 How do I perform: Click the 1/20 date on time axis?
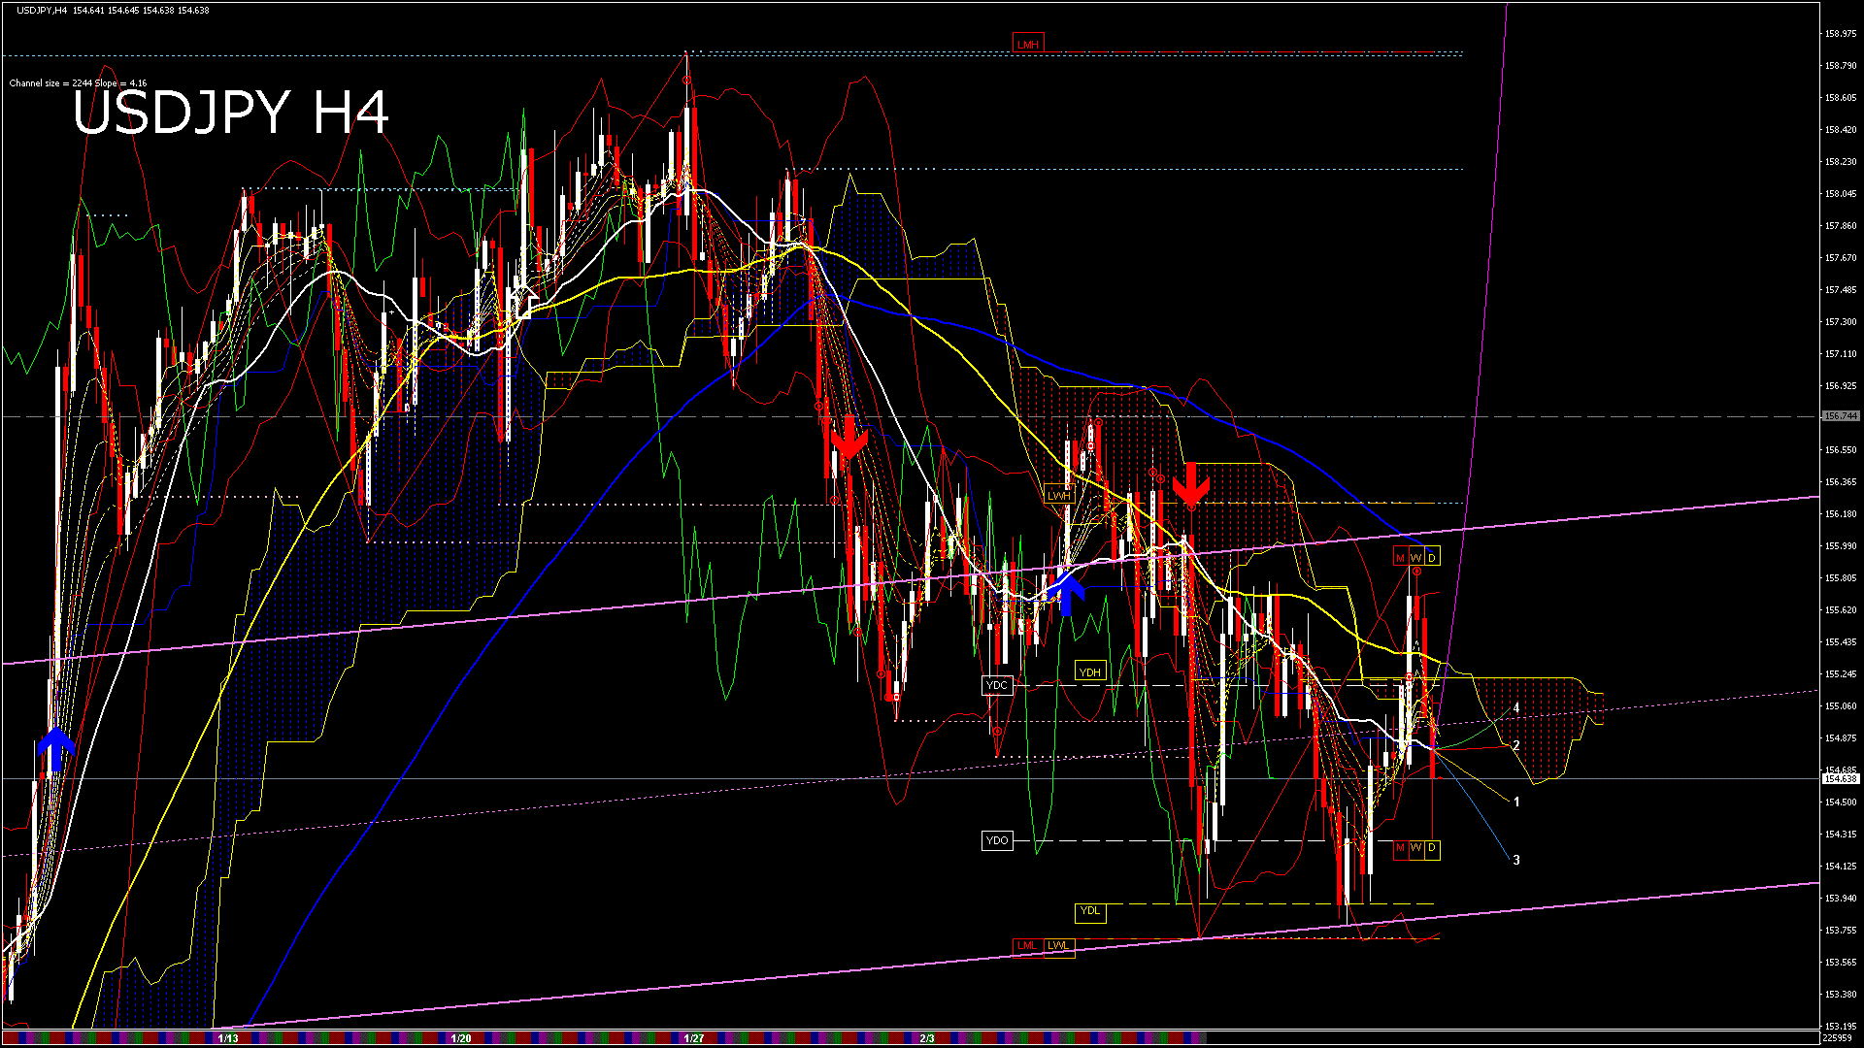pos(461,1038)
